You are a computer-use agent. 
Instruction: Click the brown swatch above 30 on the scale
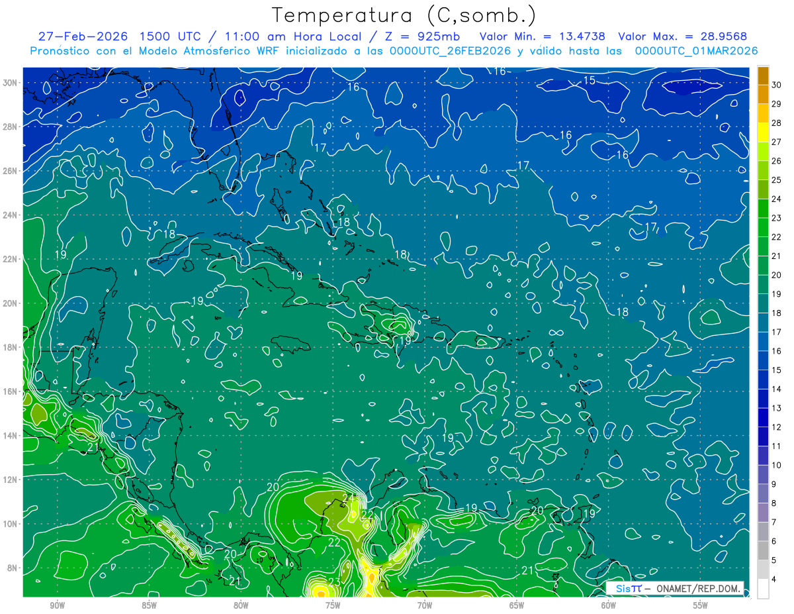point(763,75)
